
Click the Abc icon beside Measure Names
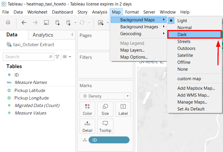coord(9,82)
